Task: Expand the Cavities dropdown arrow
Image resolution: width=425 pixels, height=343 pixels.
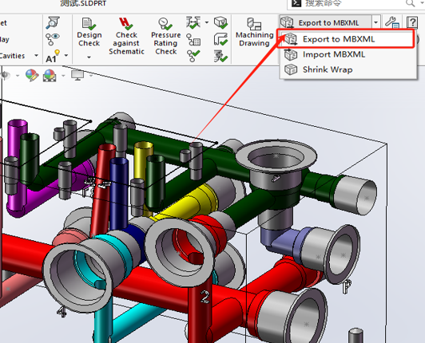Action: 36,56
